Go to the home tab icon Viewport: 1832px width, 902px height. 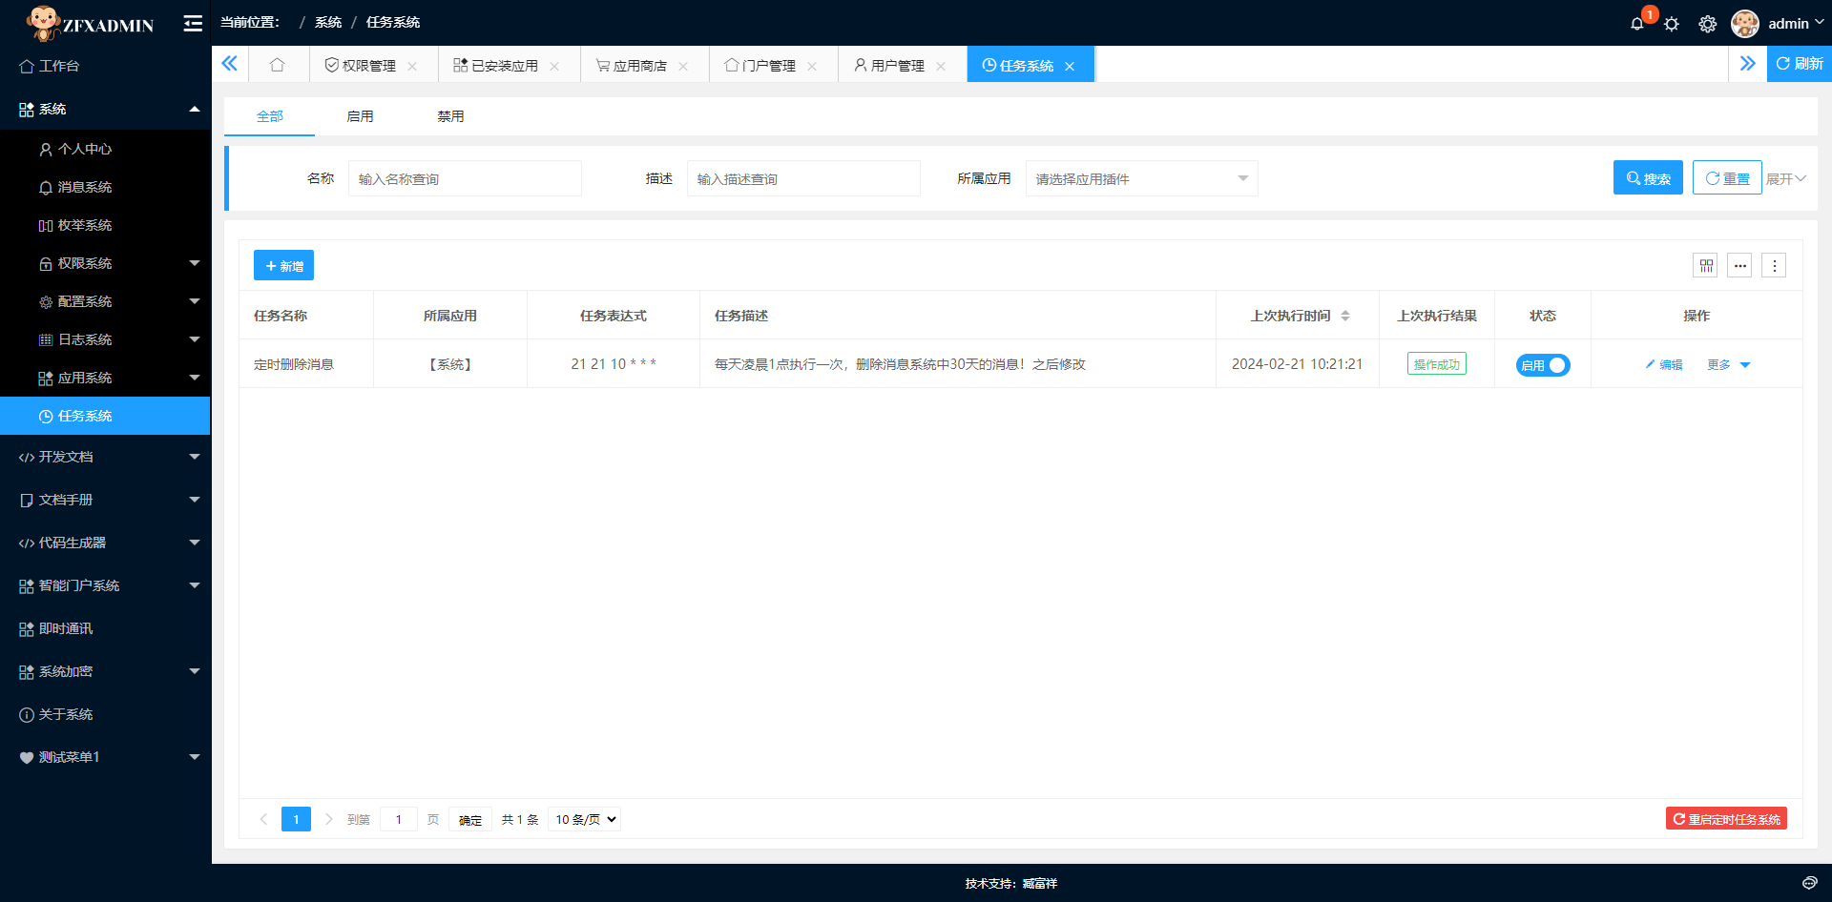278,65
